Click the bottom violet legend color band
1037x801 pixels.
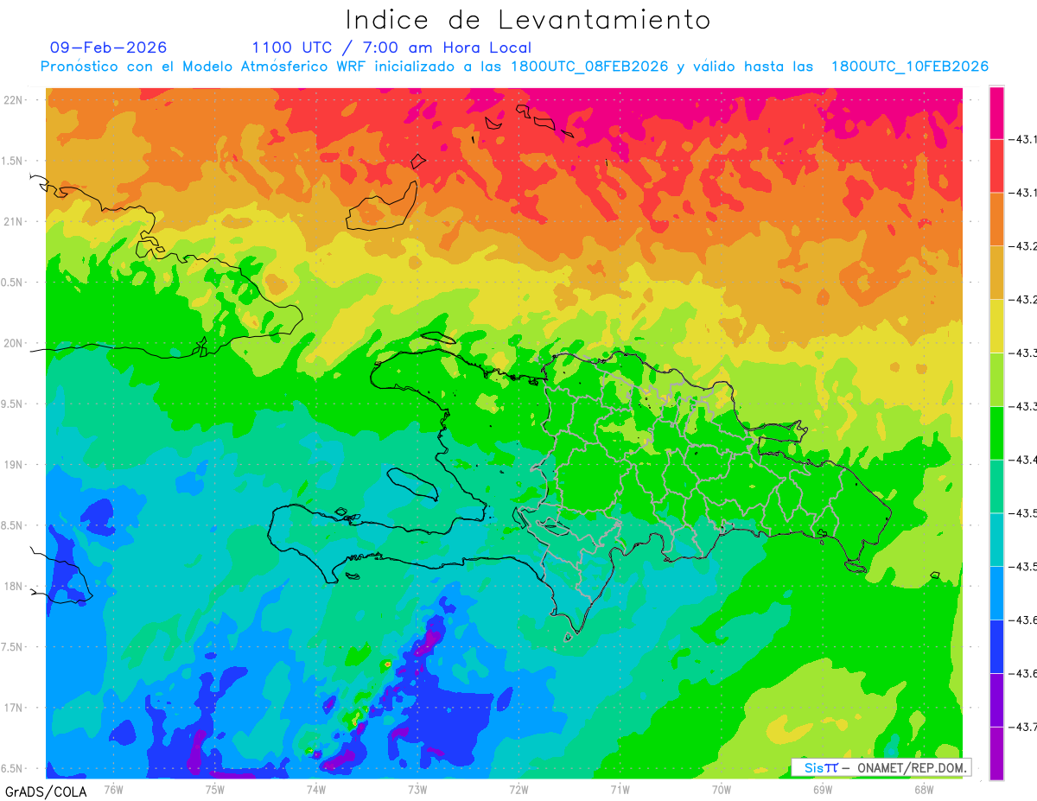[x=996, y=753]
